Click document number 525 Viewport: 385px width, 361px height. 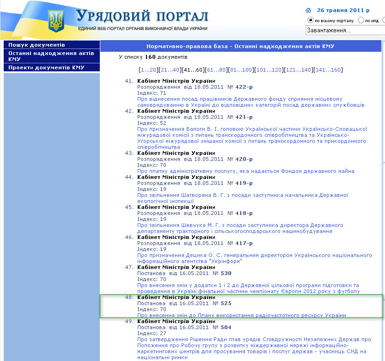pos(226,303)
